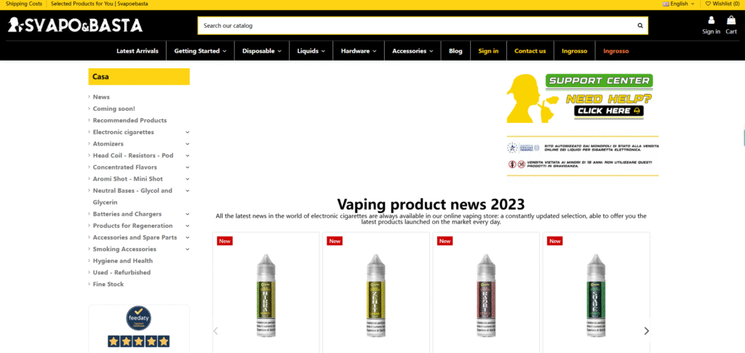Open the third red e-liquid bottle product
745x353 pixels.
click(x=485, y=296)
